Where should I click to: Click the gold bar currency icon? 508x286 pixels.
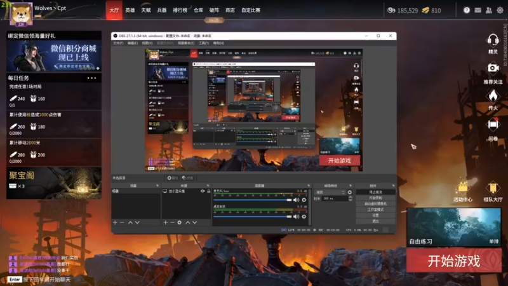(x=425, y=10)
